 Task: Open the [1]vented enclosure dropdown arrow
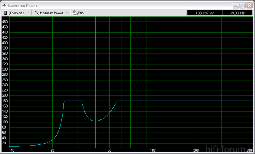[29, 13]
